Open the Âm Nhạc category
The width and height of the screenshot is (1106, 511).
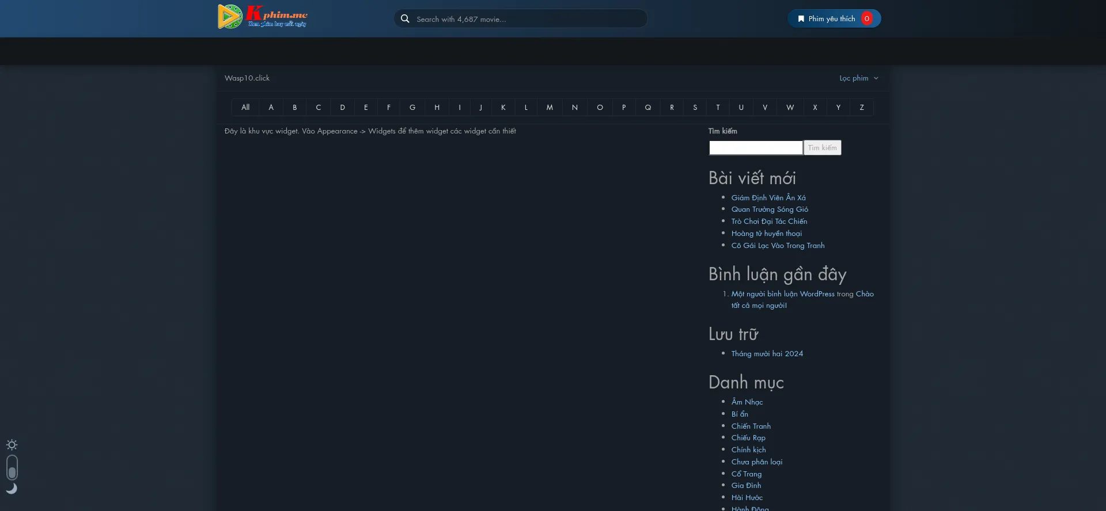coord(747,402)
